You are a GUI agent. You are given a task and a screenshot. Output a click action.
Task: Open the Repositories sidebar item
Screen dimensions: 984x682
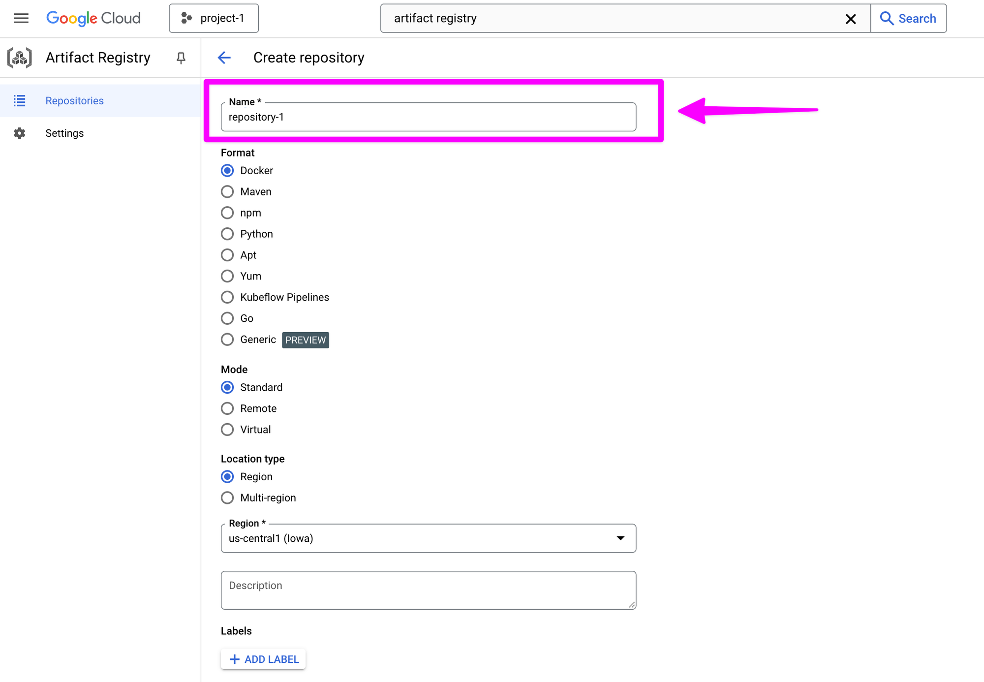coord(75,101)
